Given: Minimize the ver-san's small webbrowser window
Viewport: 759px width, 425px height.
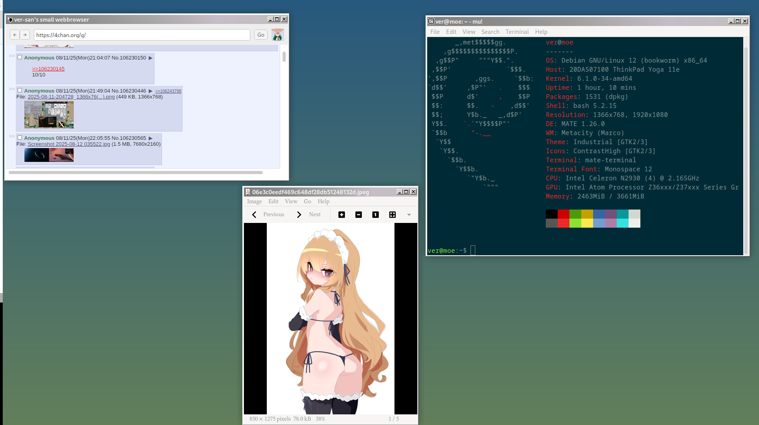Looking at the screenshot, I should [x=270, y=19].
